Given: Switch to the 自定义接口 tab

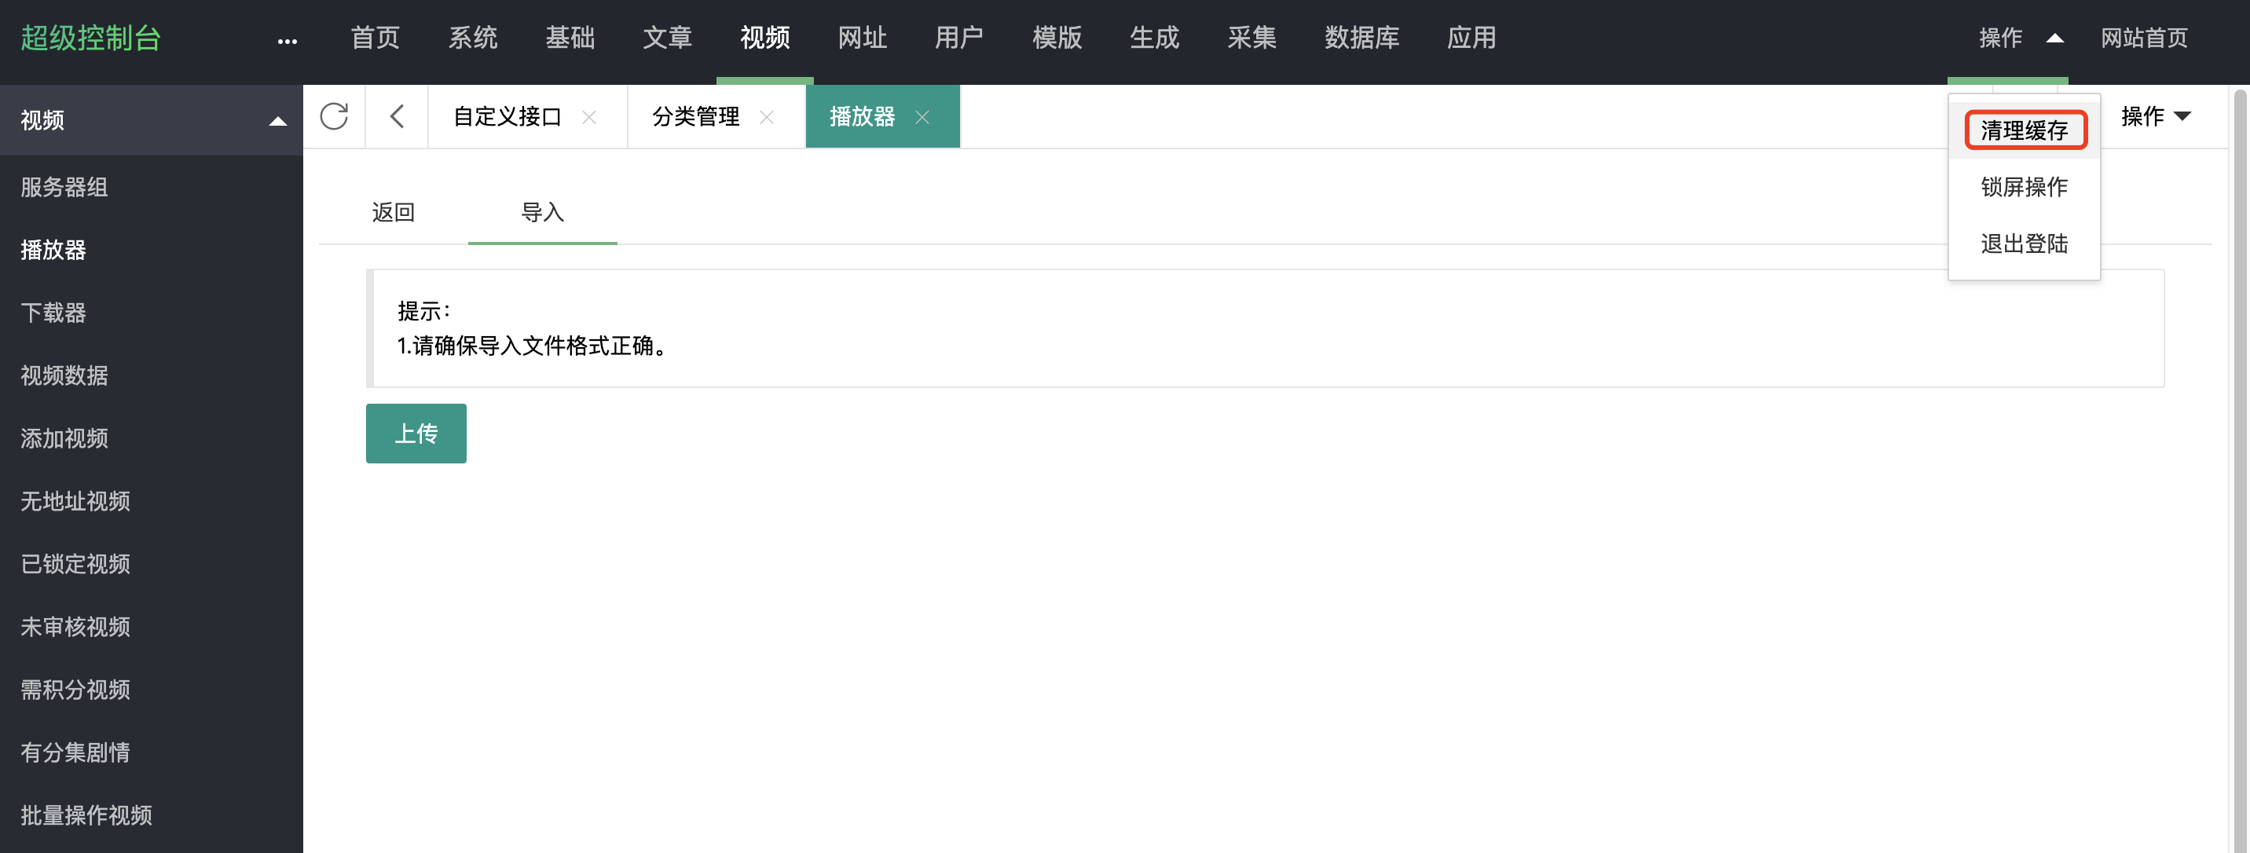Looking at the screenshot, I should click(x=508, y=116).
